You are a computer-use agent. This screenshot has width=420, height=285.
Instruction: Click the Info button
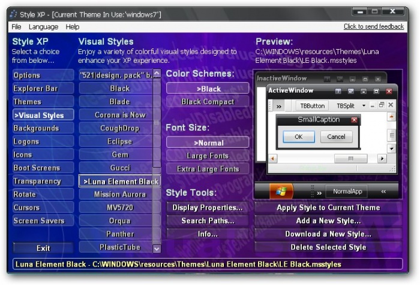pyautogui.click(x=208, y=234)
